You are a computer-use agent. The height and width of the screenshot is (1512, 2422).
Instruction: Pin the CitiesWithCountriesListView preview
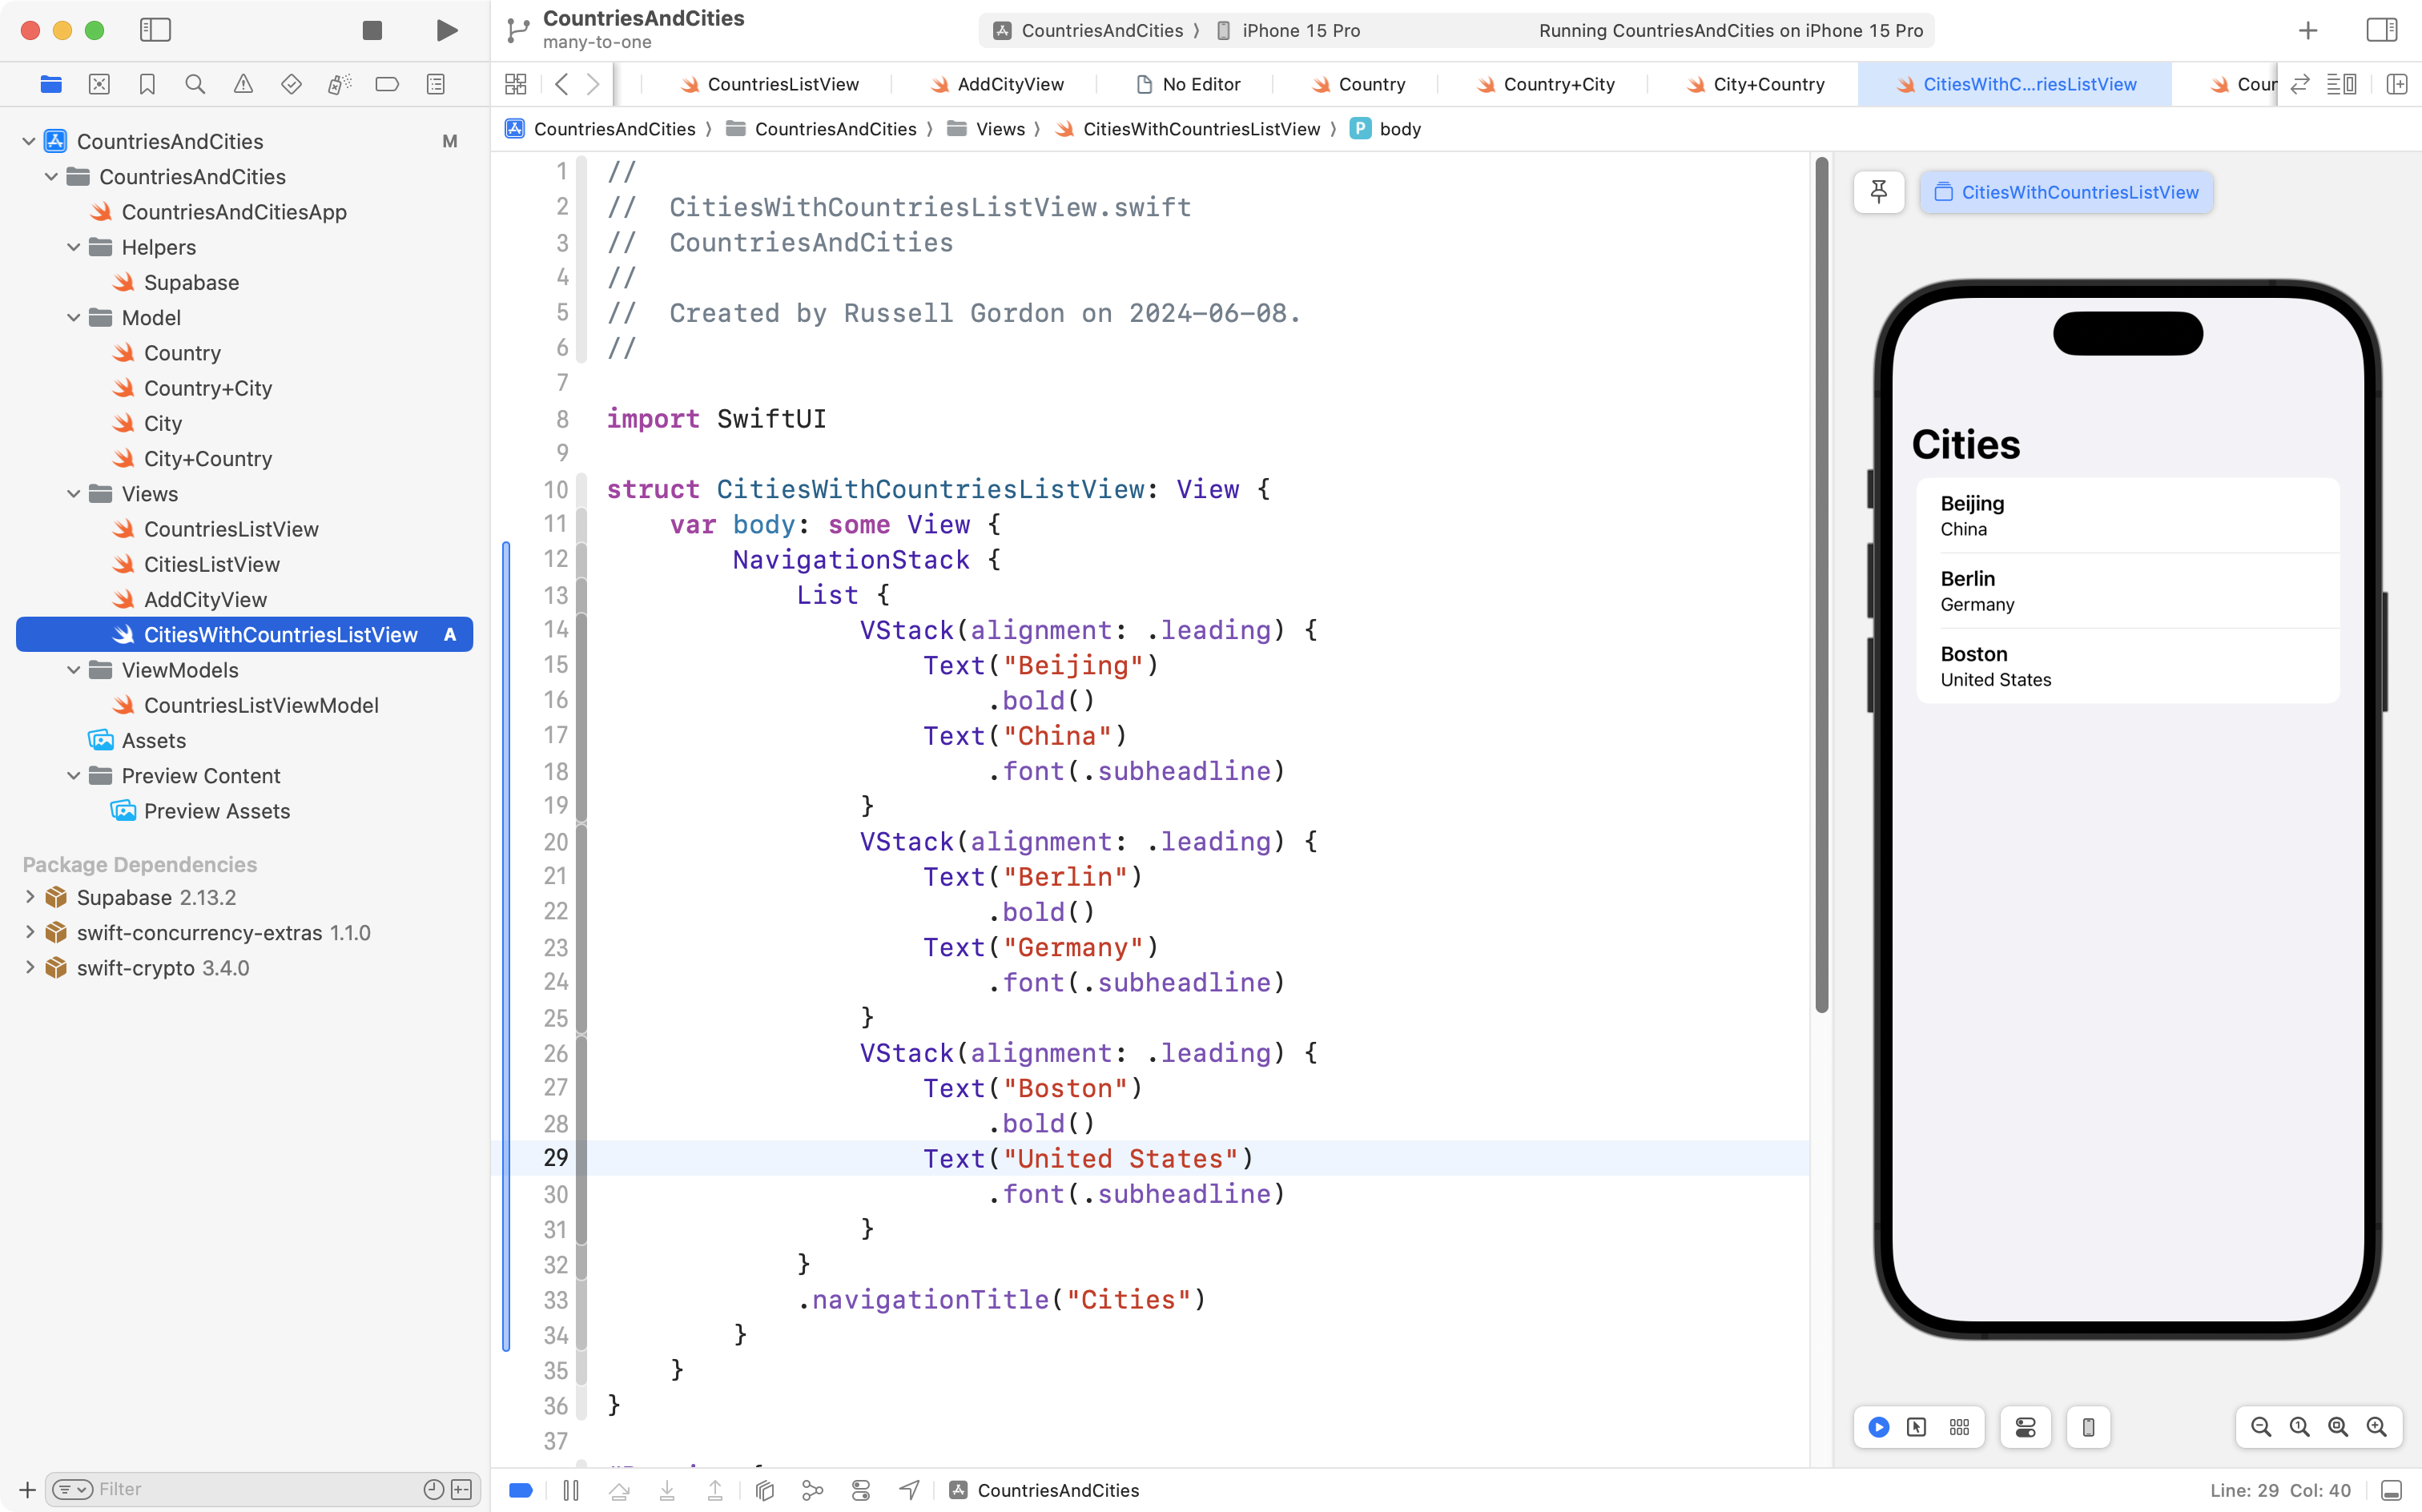point(1879,191)
